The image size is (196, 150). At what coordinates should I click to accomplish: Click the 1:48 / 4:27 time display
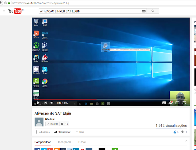62,103
